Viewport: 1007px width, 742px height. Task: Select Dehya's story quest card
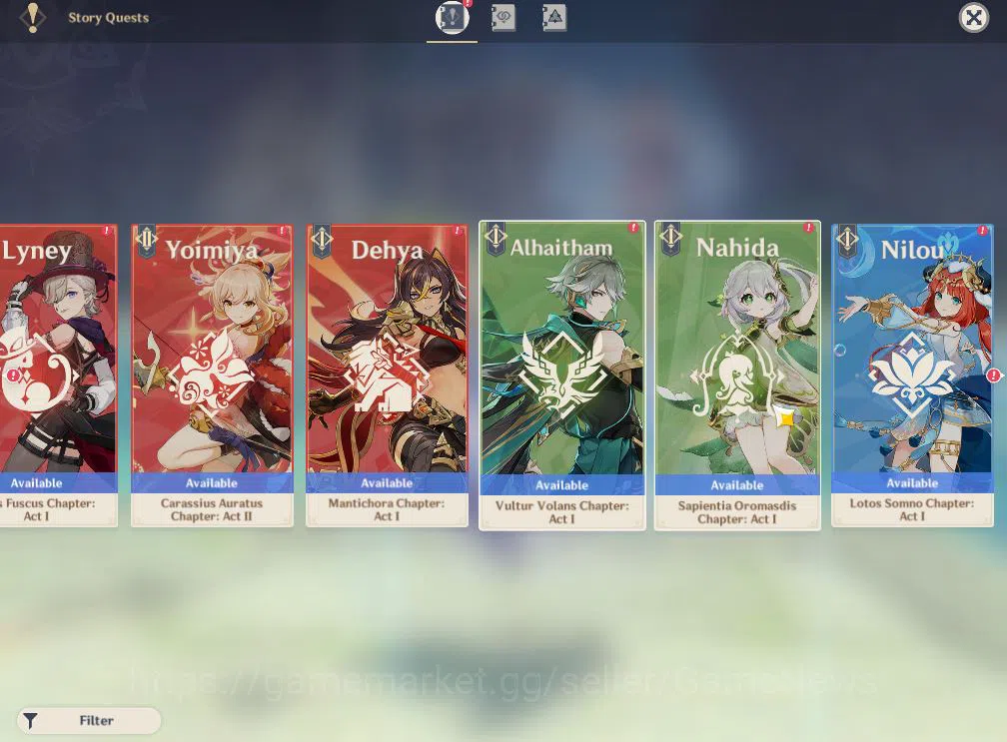click(x=388, y=375)
